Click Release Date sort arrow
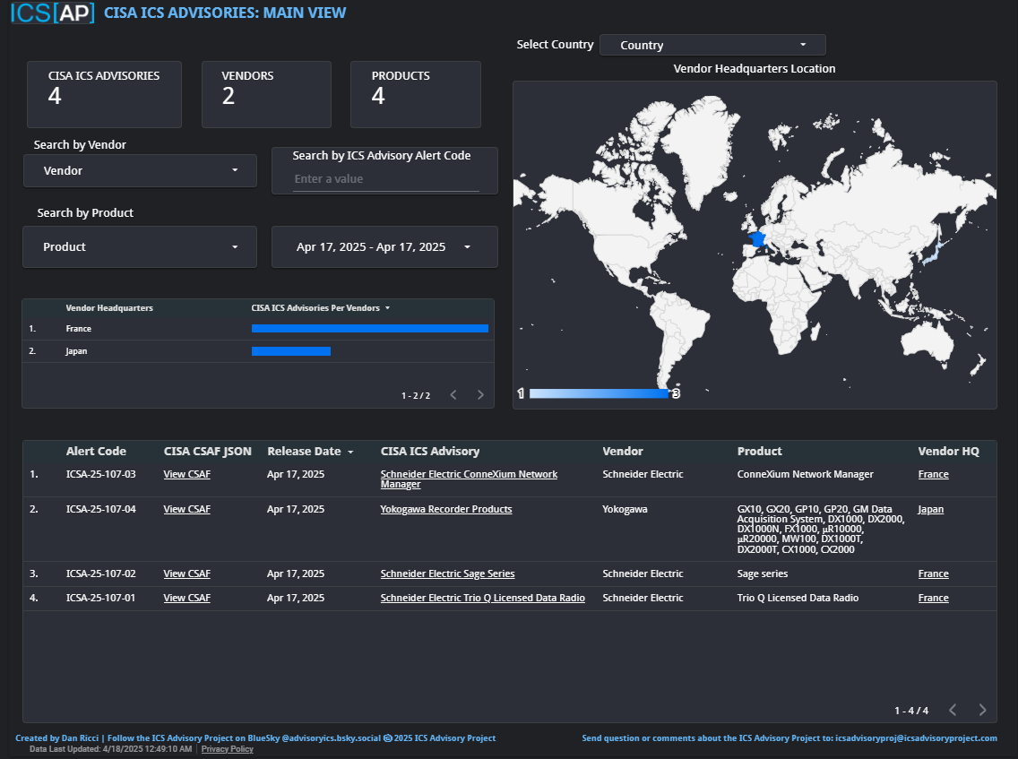Screen dimensions: 1018x759 tap(350, 452)
